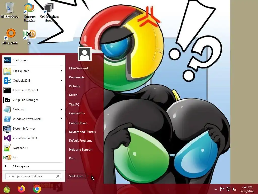
Task: Click the Command Prompt icon
Action: 7,90
